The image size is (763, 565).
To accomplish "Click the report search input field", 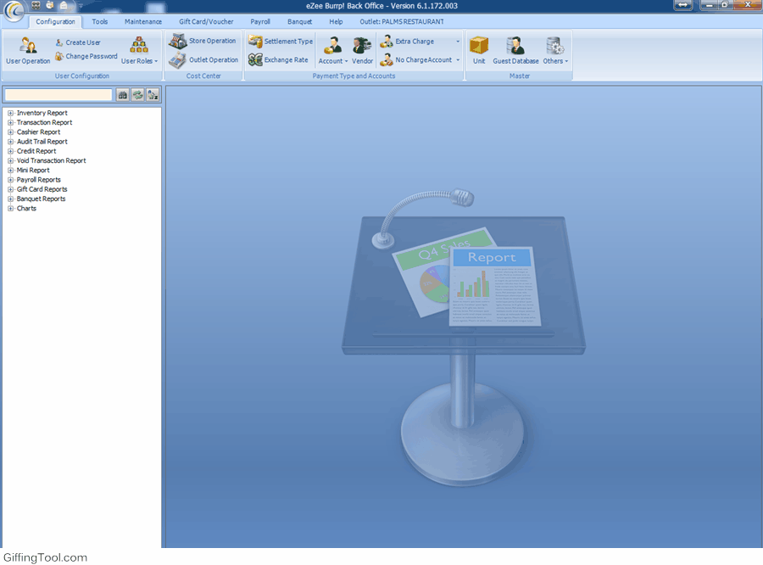I will (58, 95).
